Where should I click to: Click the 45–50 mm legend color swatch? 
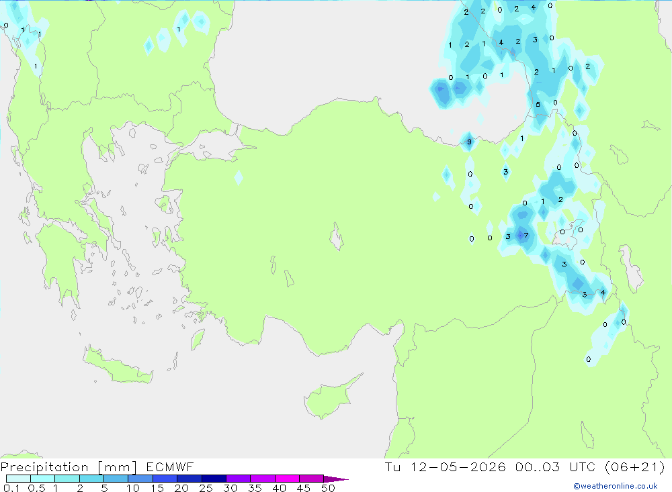click(312, 479)
